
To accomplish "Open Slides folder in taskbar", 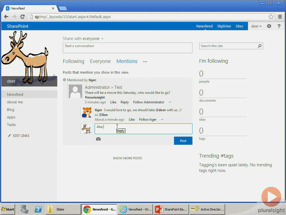I will (x=63, y=209).
